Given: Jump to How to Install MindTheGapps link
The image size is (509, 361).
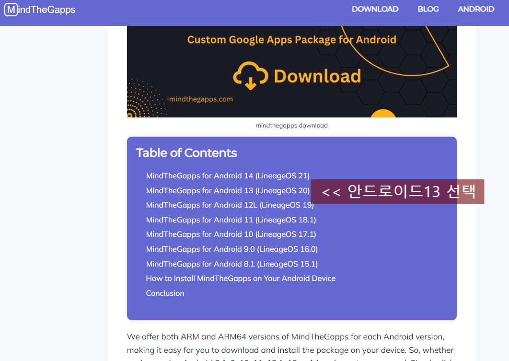Looking at the screenshot, I should click(x=241, y=279).
